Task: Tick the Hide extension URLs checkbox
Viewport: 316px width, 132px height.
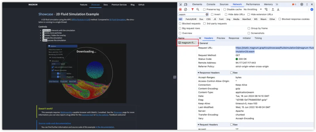Action: (x=249, y=15)
